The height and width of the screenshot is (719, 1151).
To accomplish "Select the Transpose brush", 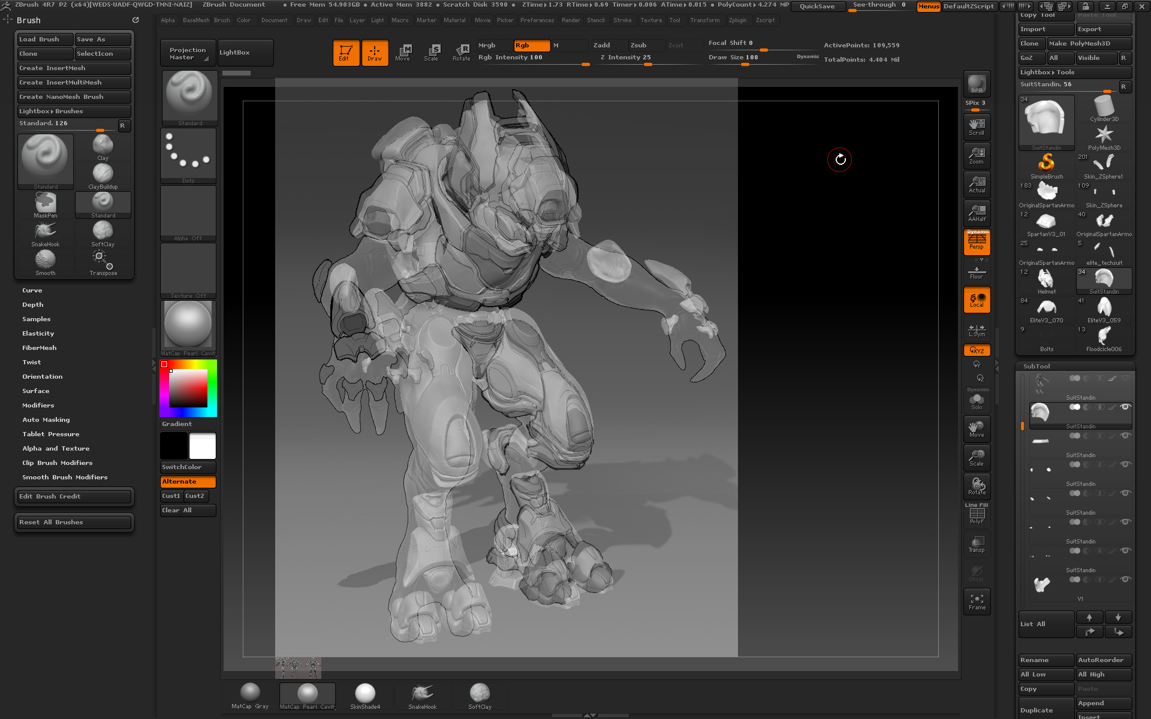I will 103,262.
